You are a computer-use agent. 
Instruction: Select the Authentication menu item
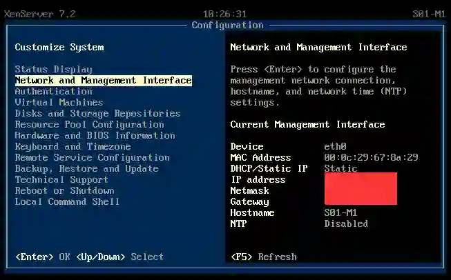point(53,92)
